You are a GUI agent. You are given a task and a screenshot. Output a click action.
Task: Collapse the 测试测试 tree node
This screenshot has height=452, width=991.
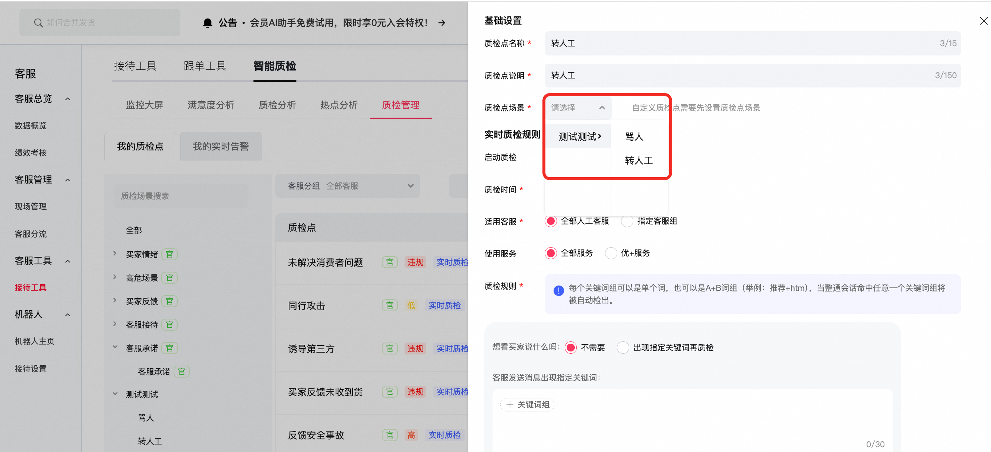[x=115, y=394]
